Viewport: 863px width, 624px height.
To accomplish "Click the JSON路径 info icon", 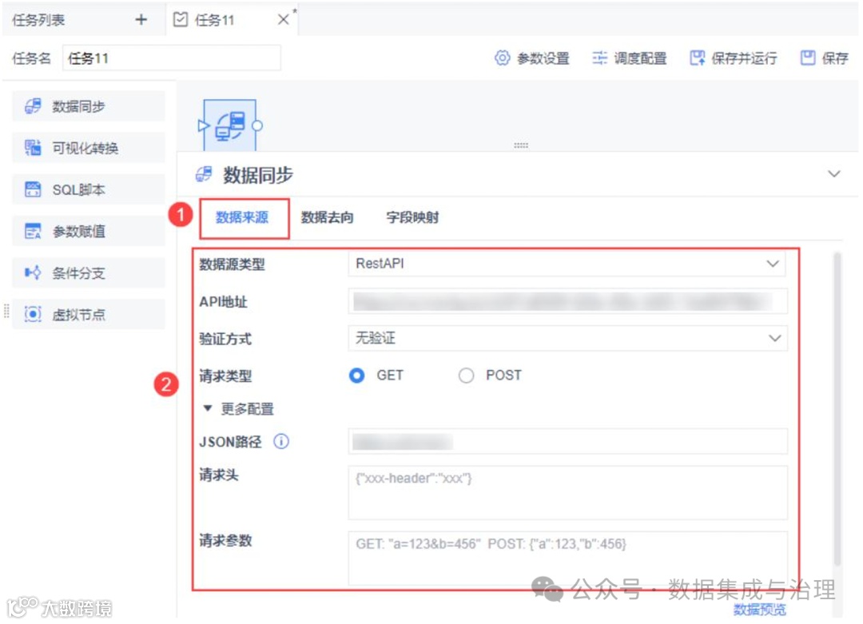I will point(280,441).
